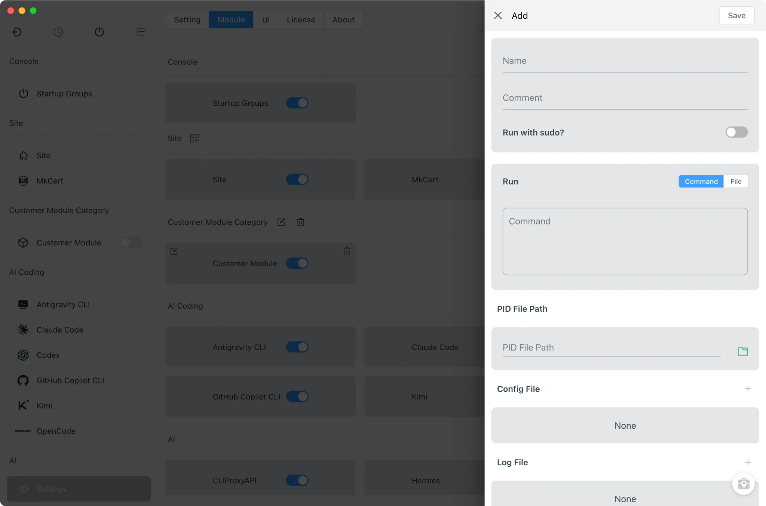The width and height of the screenshot is (766, 506).
Task: Click the add-module grid icon beside Site
Action: coord(194,138)
